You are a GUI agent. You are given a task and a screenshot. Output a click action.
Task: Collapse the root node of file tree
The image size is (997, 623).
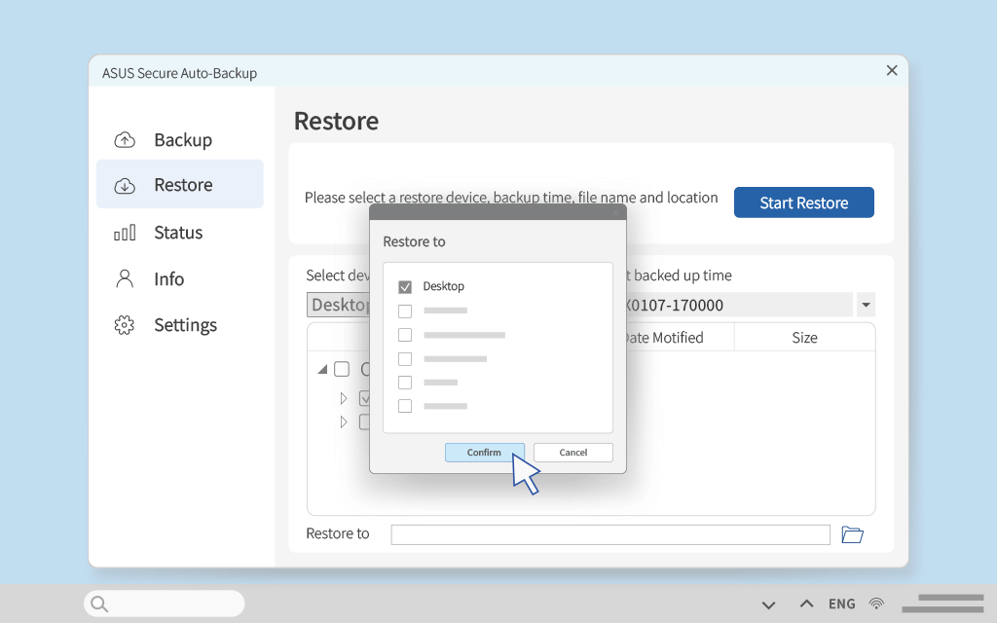(322, 369)
